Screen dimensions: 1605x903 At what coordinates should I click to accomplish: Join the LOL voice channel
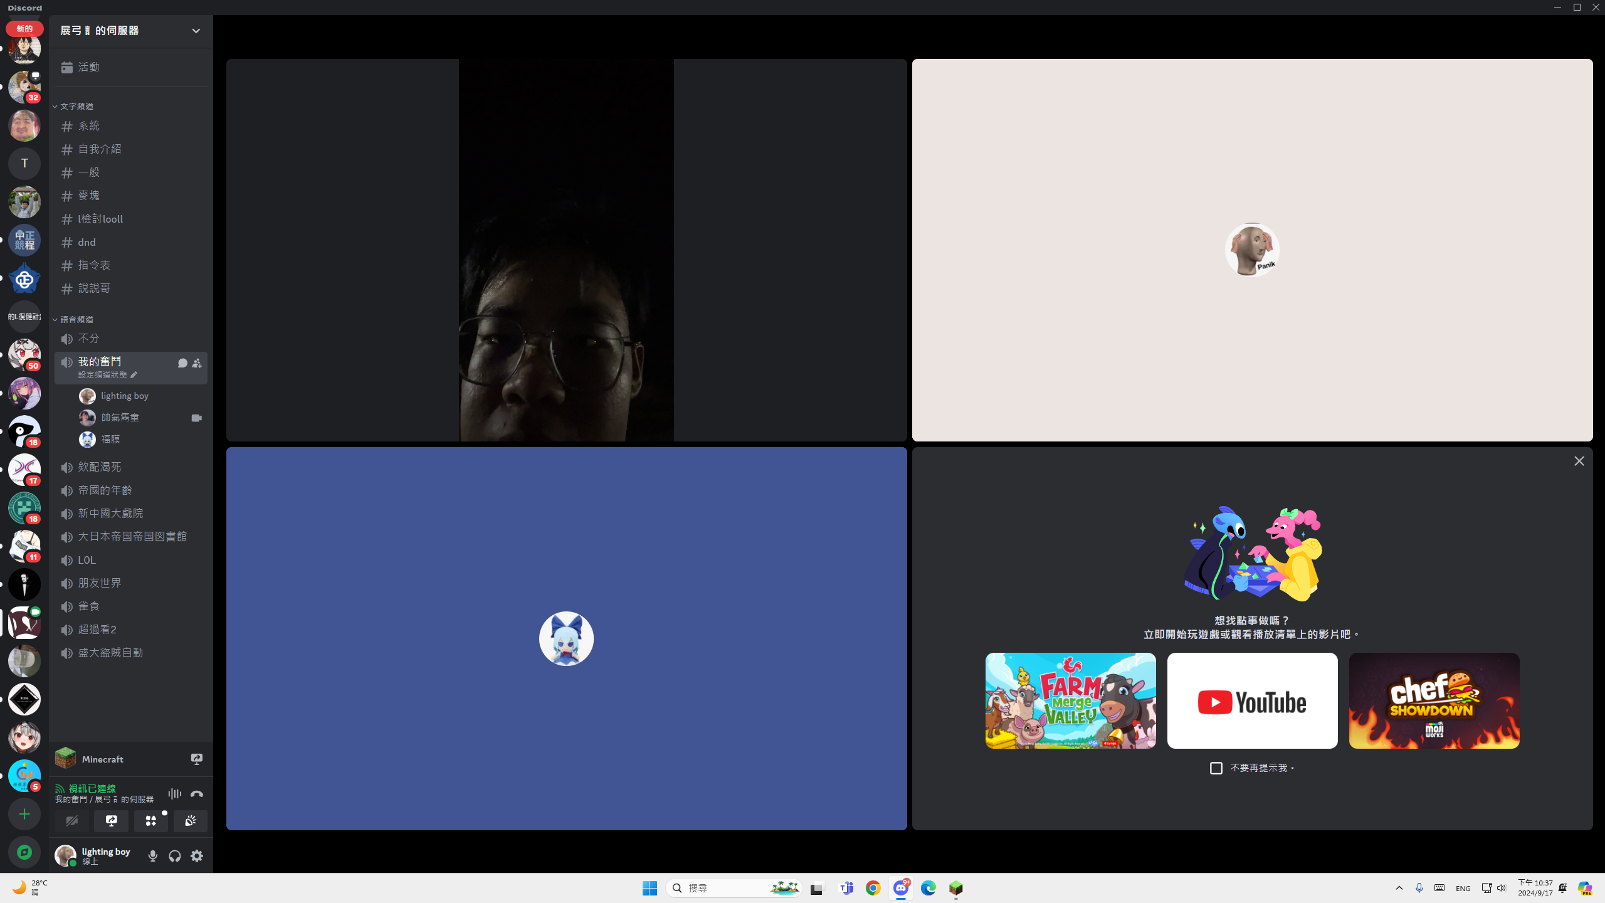pos(87,560)
